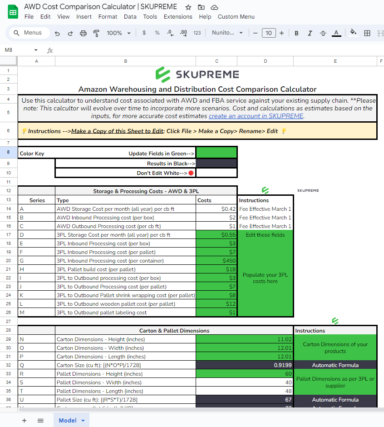Follow the create an account in SKUPREME link
Image resolution: width=384 pixels, height=427 pixels.
(x=256, y=116)
